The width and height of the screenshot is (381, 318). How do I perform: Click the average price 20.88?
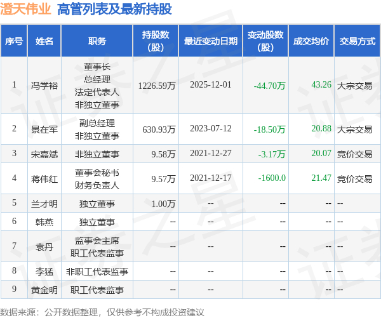[321, 128]
